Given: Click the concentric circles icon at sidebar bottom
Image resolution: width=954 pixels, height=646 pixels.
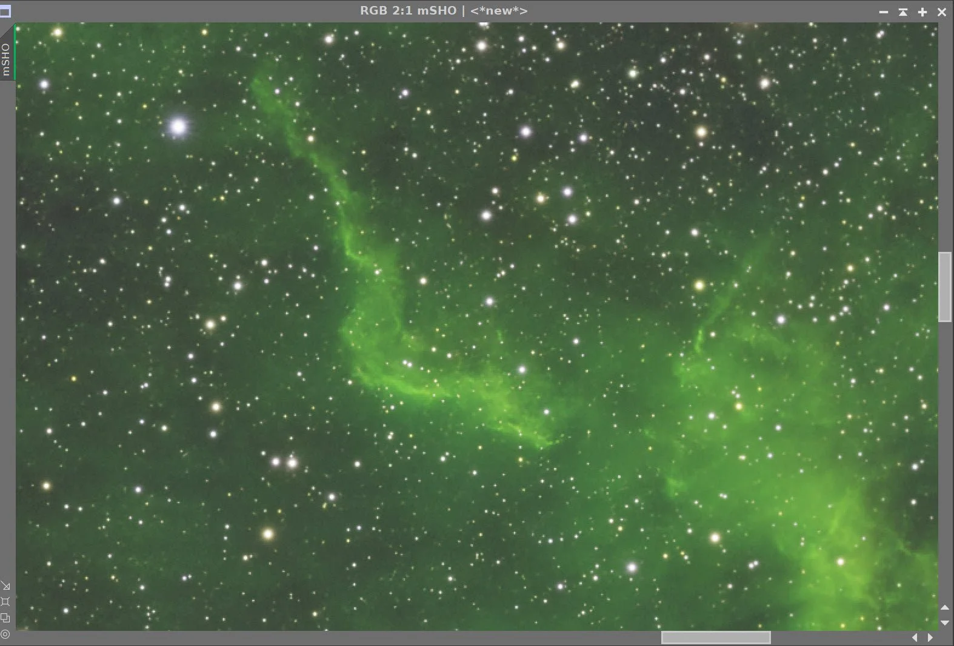Looking at the screenshot, I should pyautogui.click(x=5, y=634).
